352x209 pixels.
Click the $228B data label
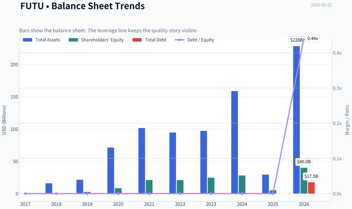point(296,40)
